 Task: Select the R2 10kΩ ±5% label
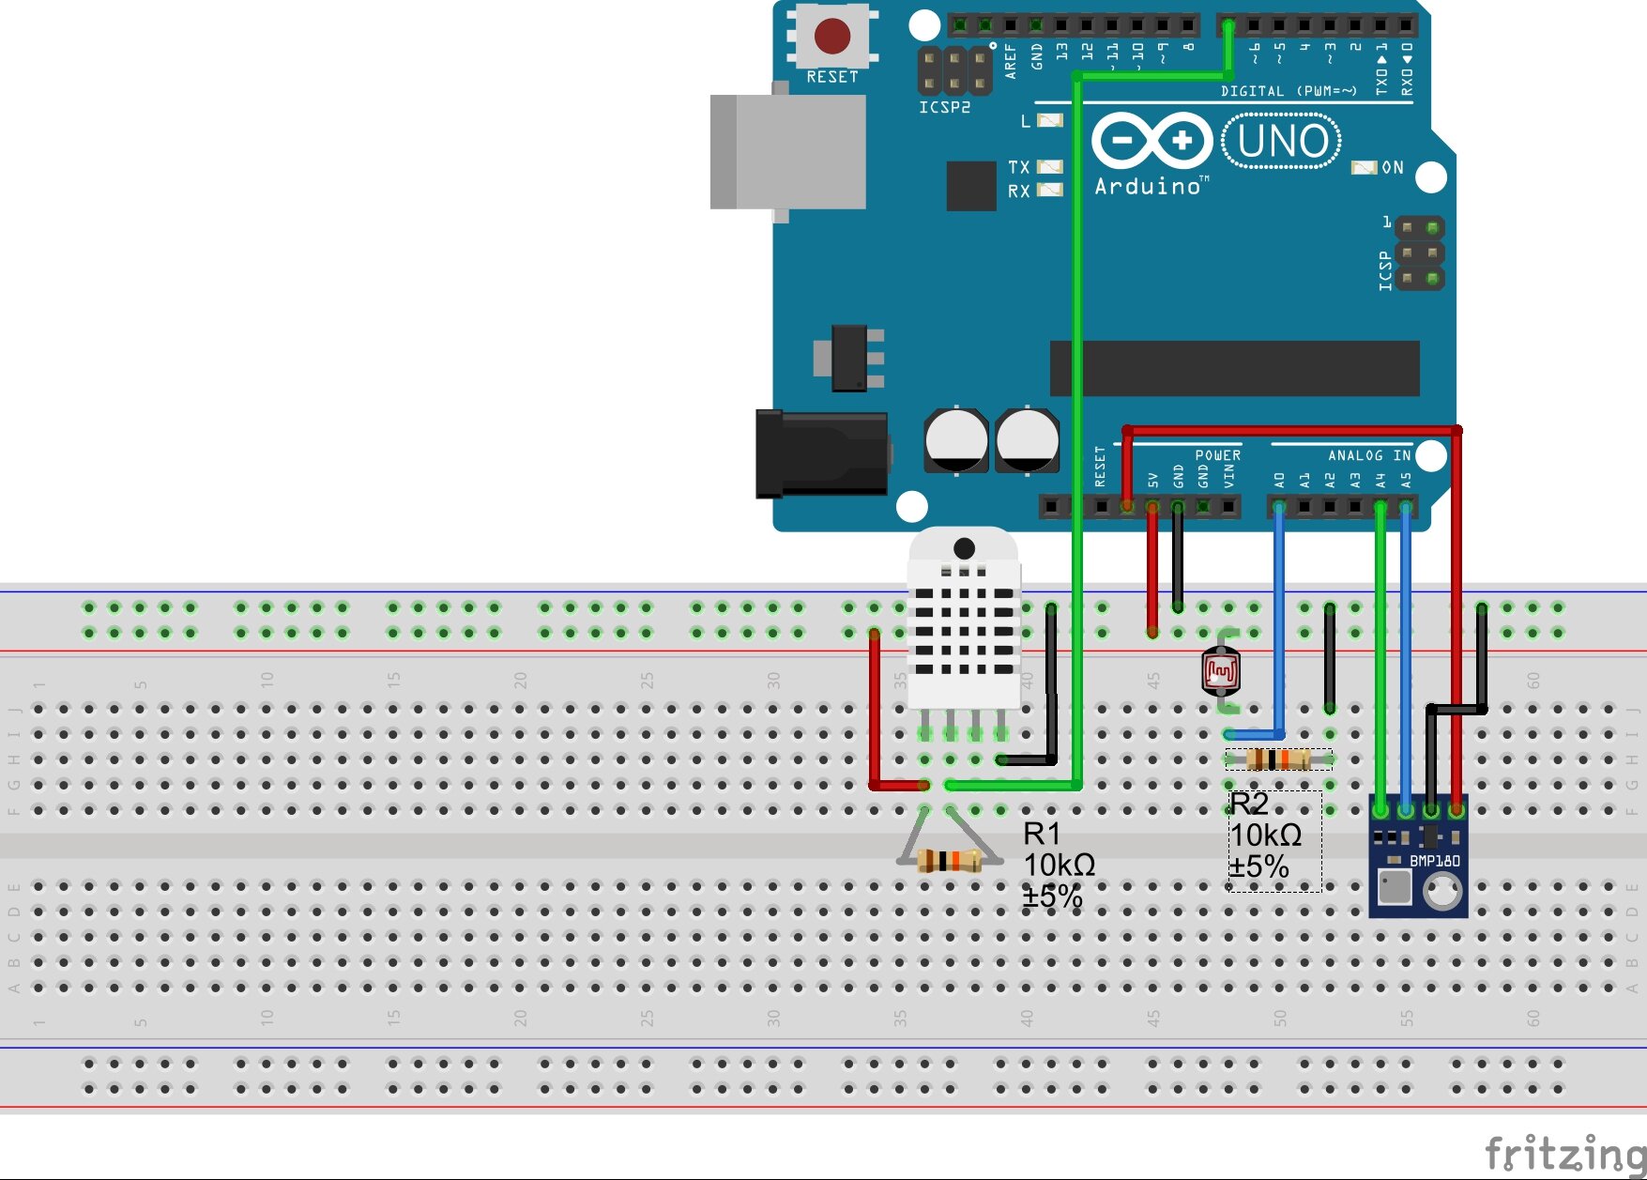click(1265, 835)
